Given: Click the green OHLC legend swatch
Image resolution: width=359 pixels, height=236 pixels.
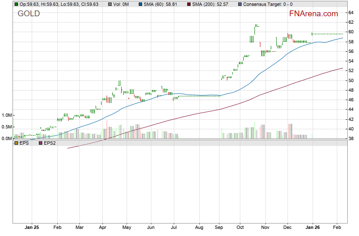Looking at the screenshot, I should (x=16, y=4).
